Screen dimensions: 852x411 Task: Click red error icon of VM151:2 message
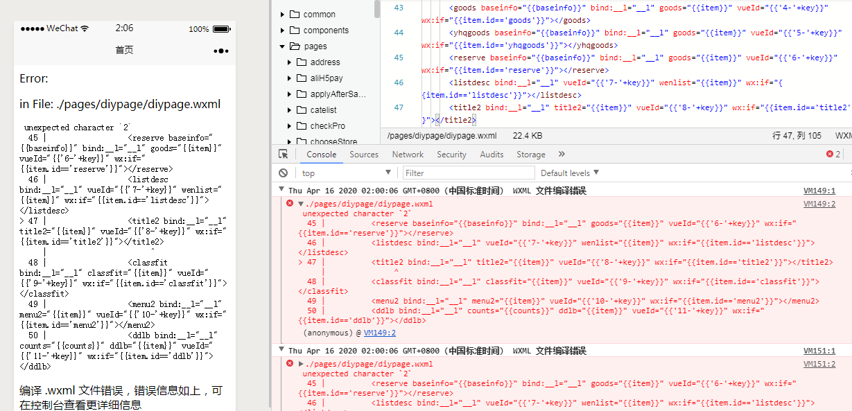tap(290, 363)
